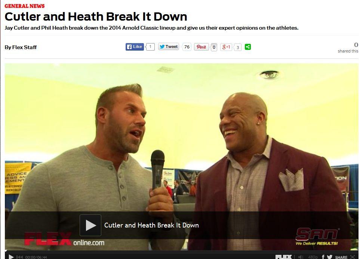Click the tweet count bubble showing 76
The width and height of the screenshot is (363, 259).
point(187,47)
